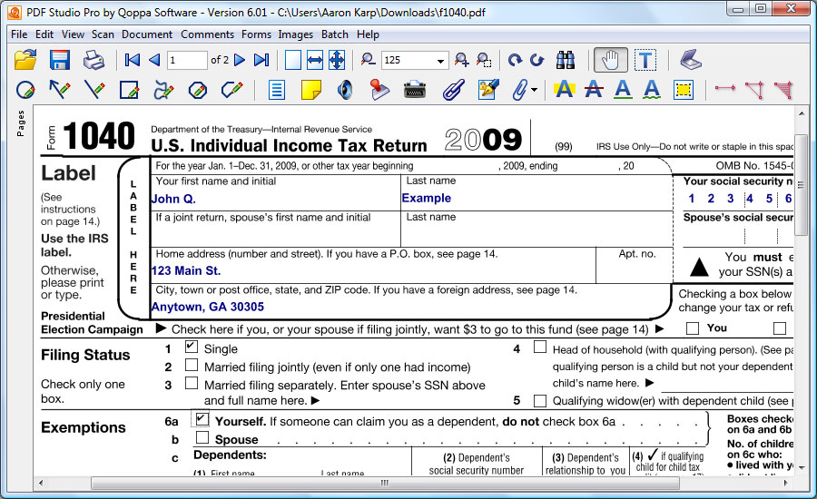Viewport: 817px width, 499px height.
Task: Choose the rubber stamp tool
Action: (380, 90)
